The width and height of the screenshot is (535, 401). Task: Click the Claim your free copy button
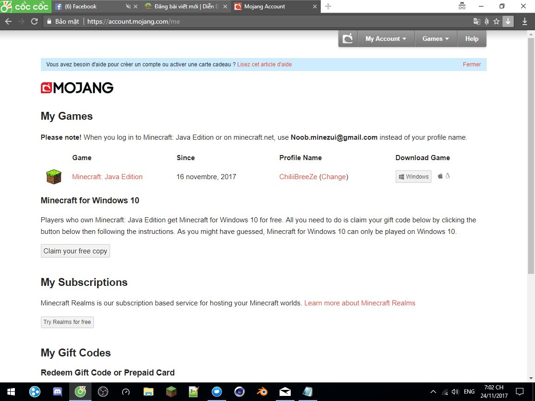[x=75, y=251]
